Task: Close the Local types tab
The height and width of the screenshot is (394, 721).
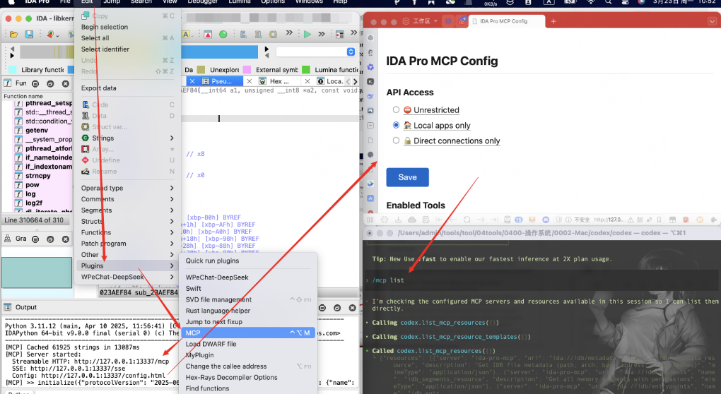Action: click(x=307, y=81)
